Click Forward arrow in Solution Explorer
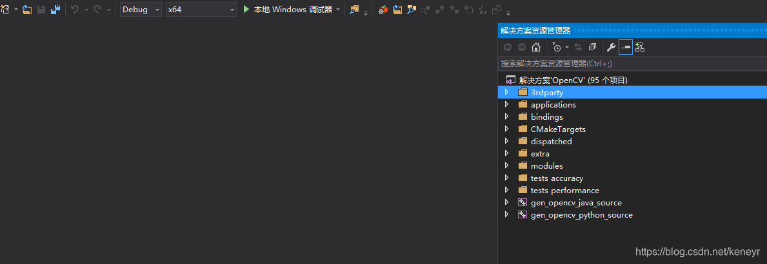The width and height of the screenshot is (767, 264). pos(521,48)
